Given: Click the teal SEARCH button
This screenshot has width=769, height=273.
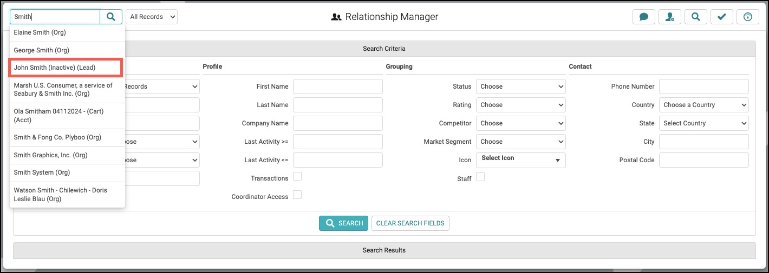Looking at the screenshot, I should coord(343,223).
